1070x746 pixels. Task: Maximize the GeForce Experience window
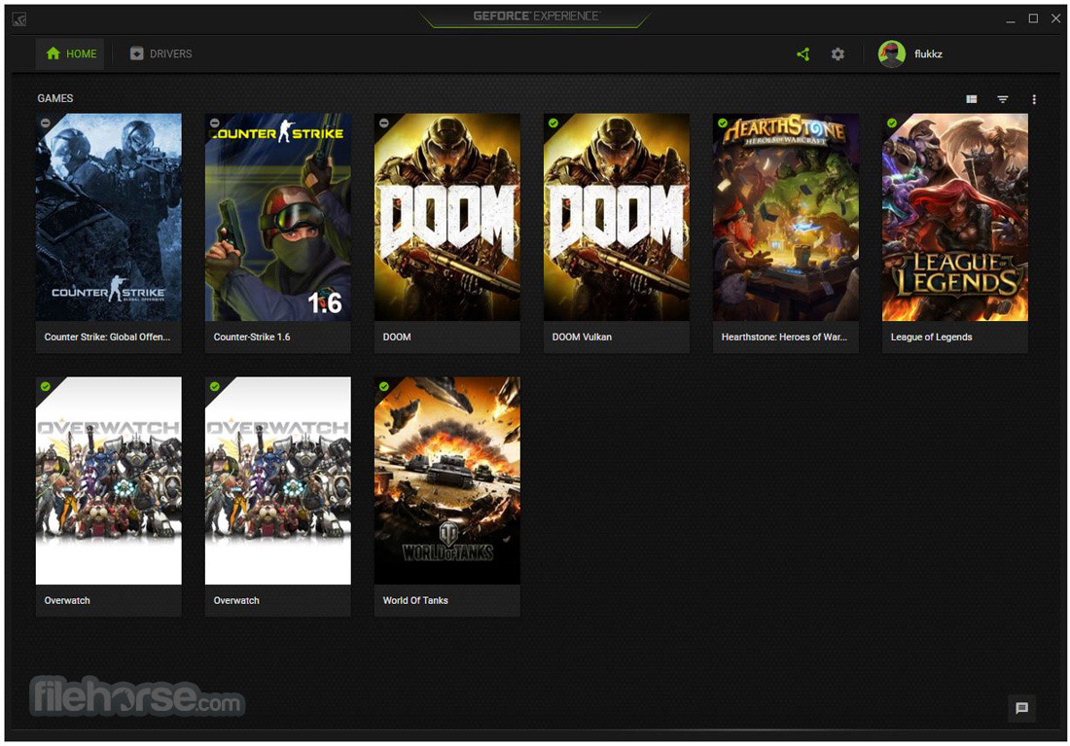point(1033,18)
